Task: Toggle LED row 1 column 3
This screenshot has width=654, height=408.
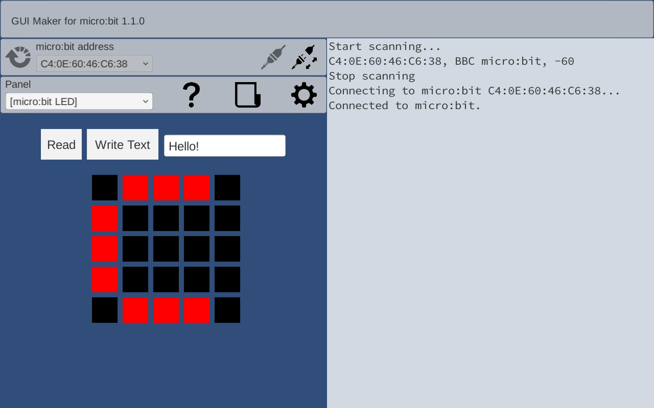Action: point(166,188)
